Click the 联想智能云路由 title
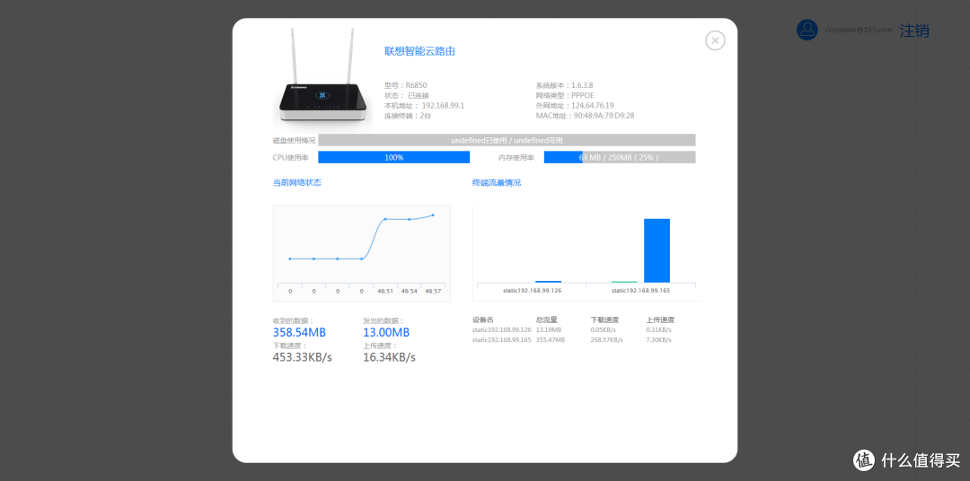Image resolution: width=970 pixels, height=481 pixels. tap(419, 51)
